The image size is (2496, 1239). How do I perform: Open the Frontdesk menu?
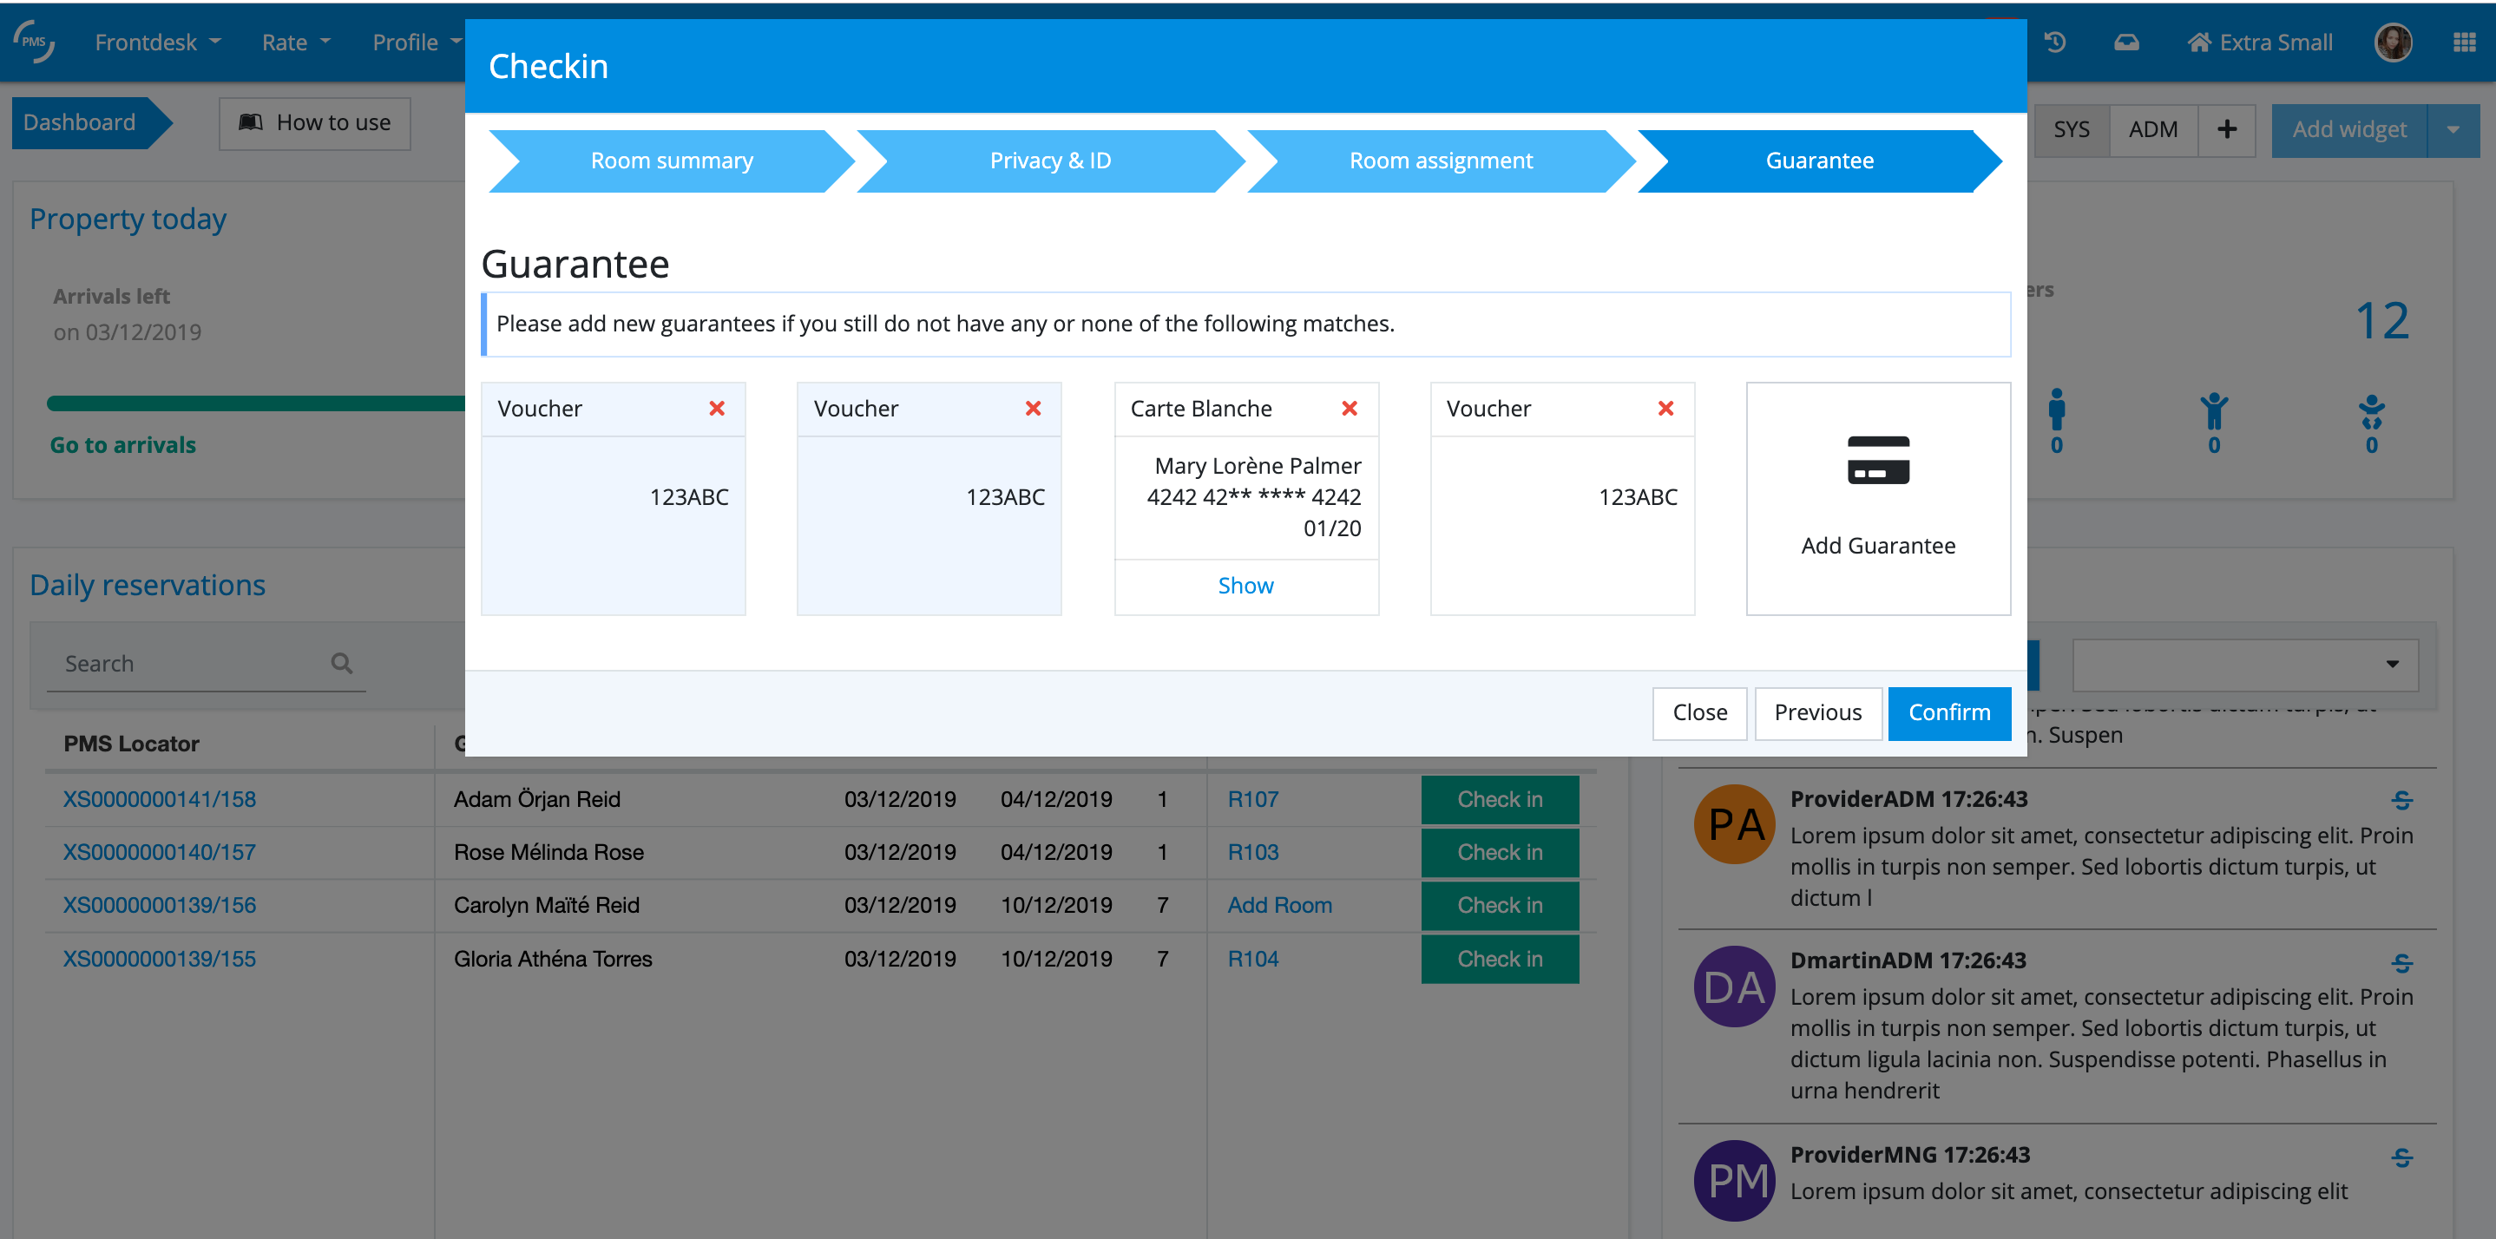tap(157, 43)
